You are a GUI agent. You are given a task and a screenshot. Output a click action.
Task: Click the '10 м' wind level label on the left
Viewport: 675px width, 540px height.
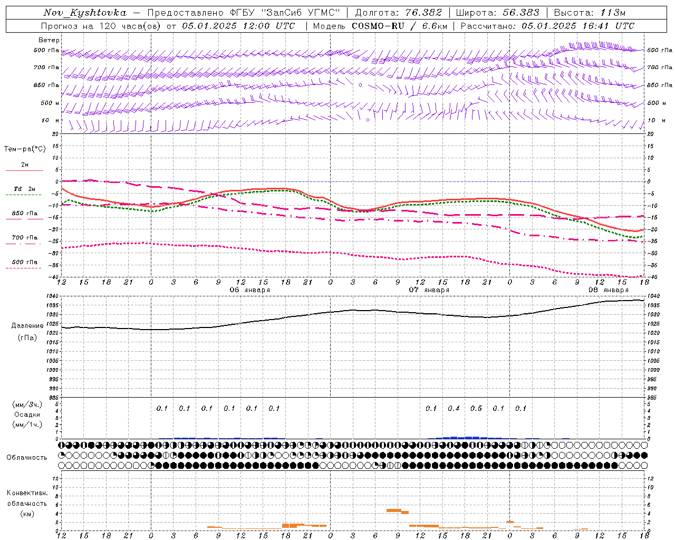pos(51,120)
